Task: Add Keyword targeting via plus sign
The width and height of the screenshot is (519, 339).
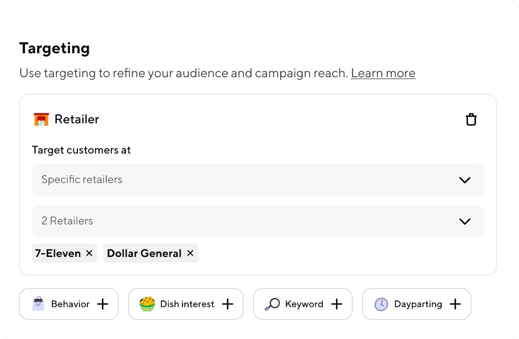Action: point(336,304)
